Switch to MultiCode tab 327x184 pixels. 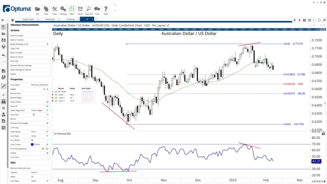click(50, 19)
